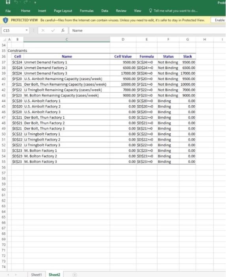226x277 pixels.
Task: Select Der Bolt, Thun Factory 1 cell
Action: (x=67, y=118)
